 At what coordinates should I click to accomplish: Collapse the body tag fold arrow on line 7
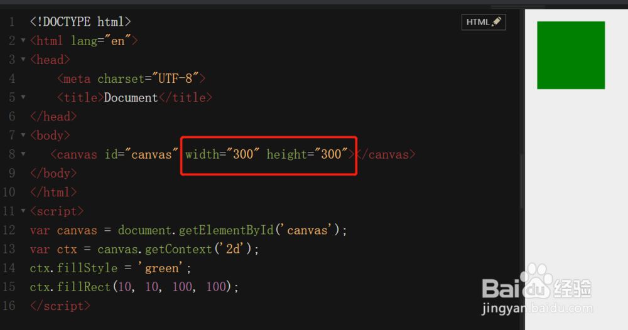pos(23,136)
